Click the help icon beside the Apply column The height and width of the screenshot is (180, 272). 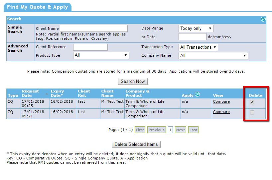(x=197, y=94)
